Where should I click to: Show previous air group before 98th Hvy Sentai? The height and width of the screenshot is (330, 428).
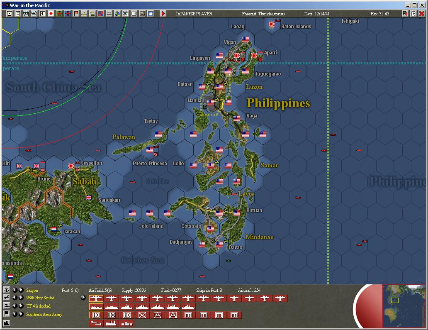coord(15,298)
